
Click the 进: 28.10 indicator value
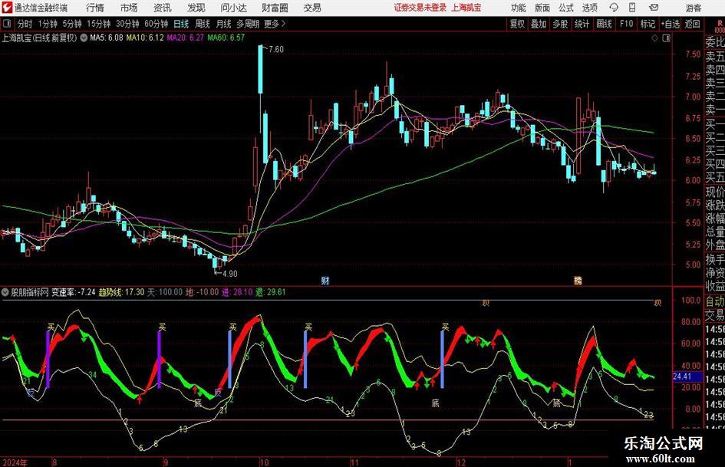coord(237,292)
